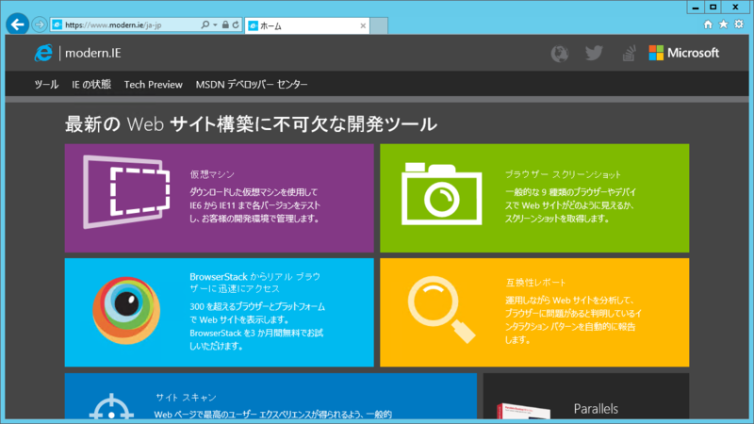Open the Stack Overflow icon in header
This screenshot has height=424, width=754.
[x=629, y=53]
